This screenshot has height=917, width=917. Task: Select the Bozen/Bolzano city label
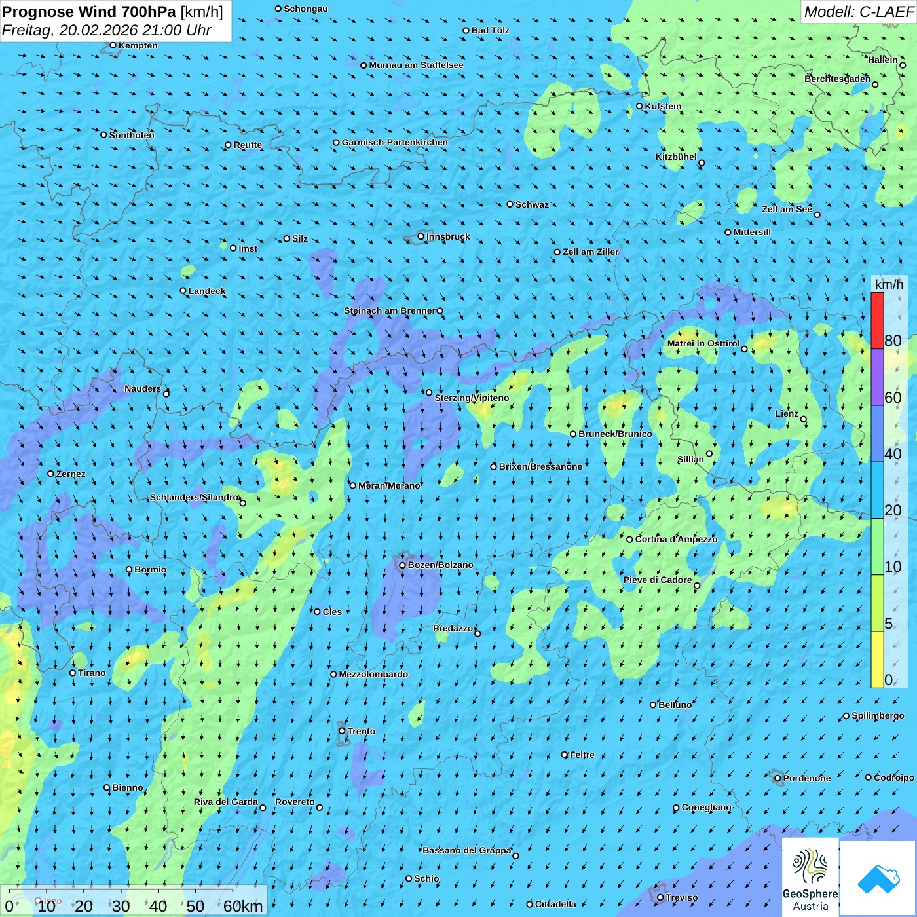(440, 565)
